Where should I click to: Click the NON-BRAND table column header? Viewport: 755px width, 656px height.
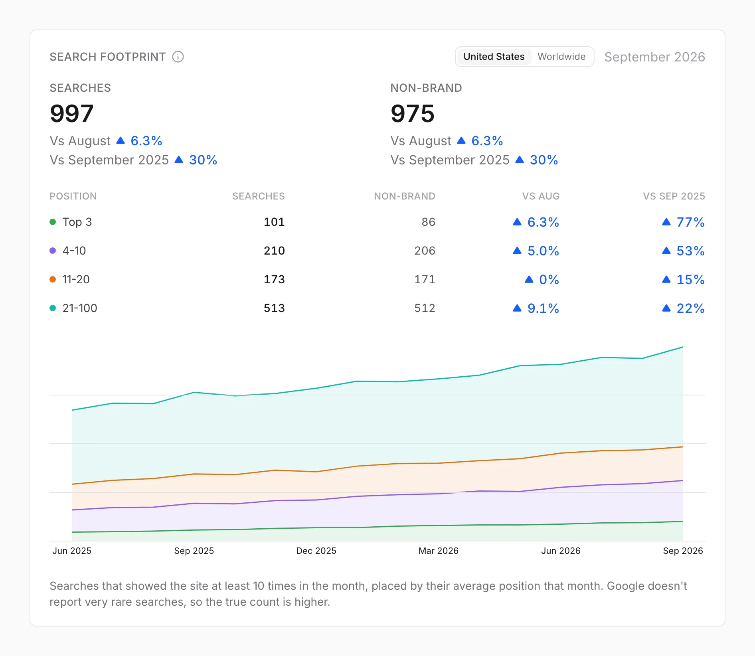tap(405, 196)
